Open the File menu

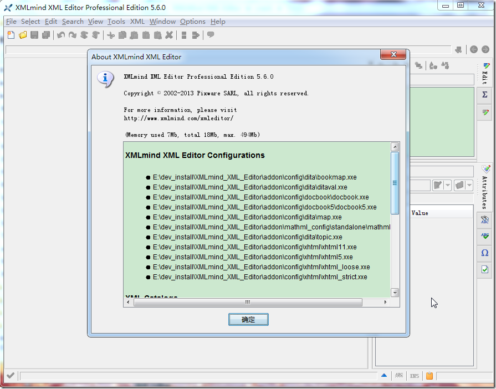click(x=11, y=22)
